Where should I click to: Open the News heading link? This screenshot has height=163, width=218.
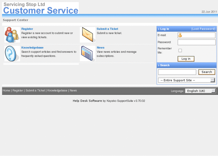coord(100,48)
